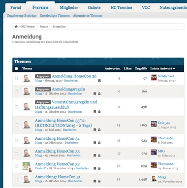Open Mugg avatar on HomeCon 36 row
The width and height of the screenshot is (187, 188).
27,78
